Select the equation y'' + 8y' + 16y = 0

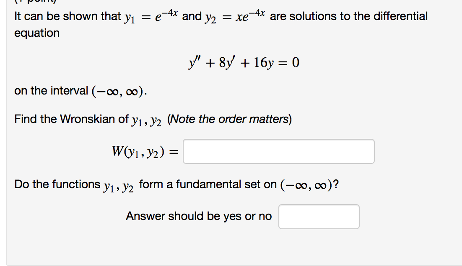coord(243,62)
